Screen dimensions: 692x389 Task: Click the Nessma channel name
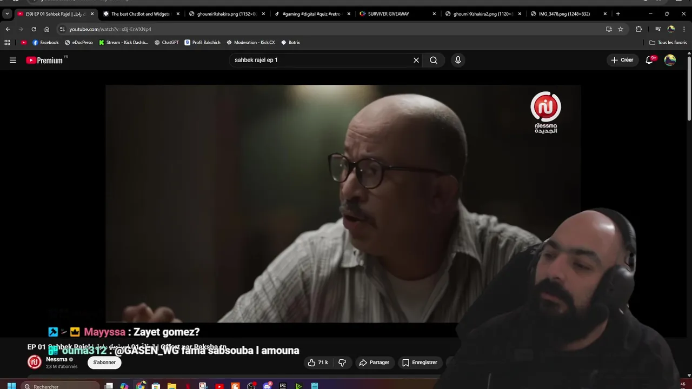point(57,359)
